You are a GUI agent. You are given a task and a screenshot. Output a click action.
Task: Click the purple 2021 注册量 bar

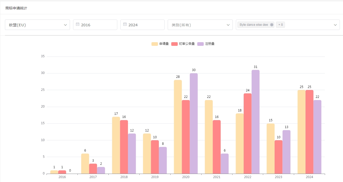coord(225,164)
